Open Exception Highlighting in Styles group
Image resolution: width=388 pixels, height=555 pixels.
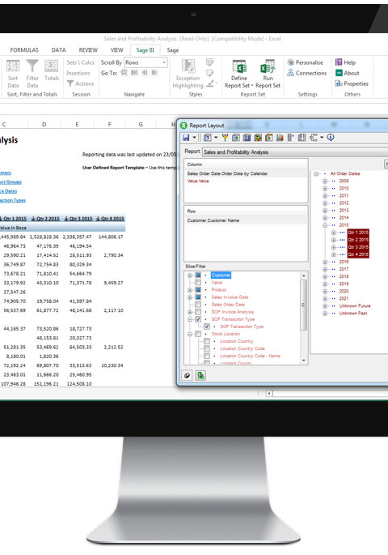[x=188, y=74]
